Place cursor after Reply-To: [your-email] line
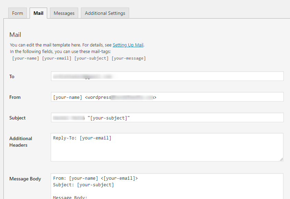The width and height of the screenshot is (290, 199). click(112, 138)
